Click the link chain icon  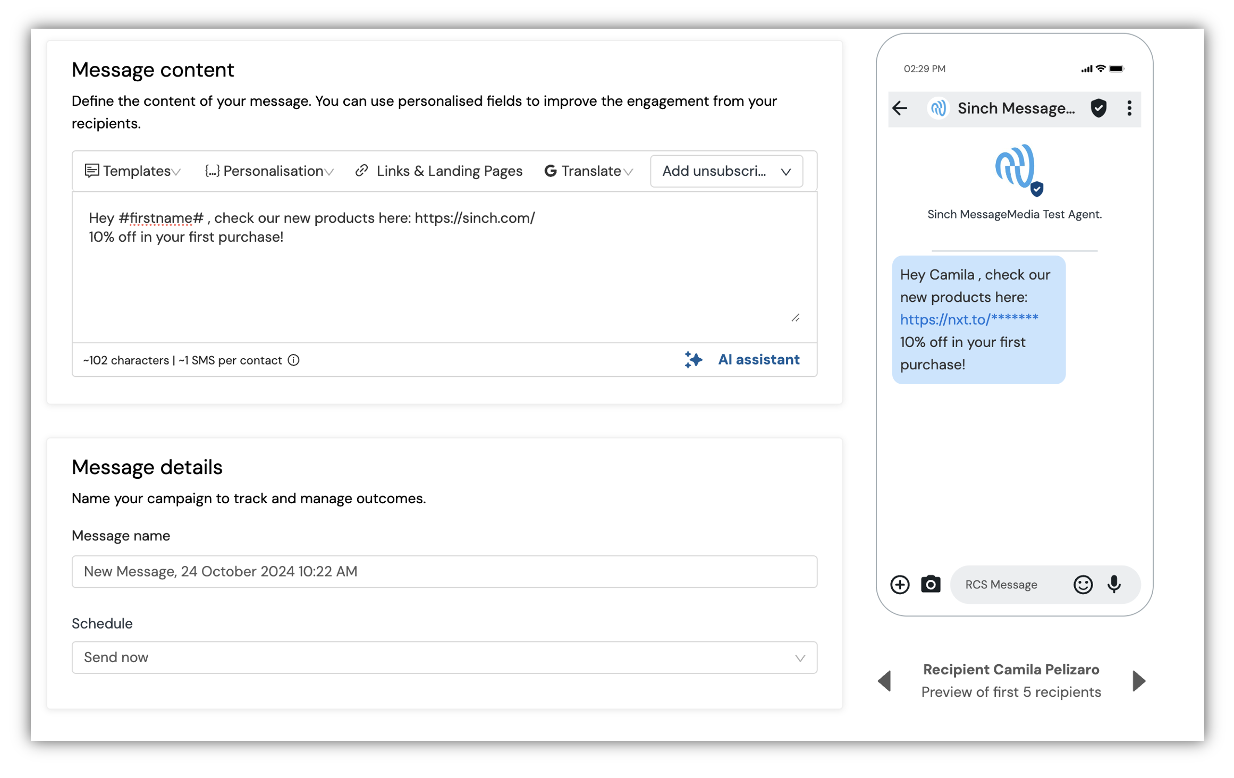[x=361, y=171]
